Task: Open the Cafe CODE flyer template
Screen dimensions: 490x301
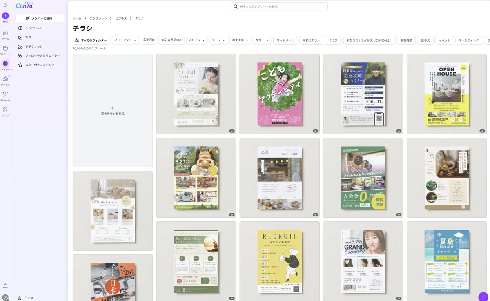Action: coord(280,178)
